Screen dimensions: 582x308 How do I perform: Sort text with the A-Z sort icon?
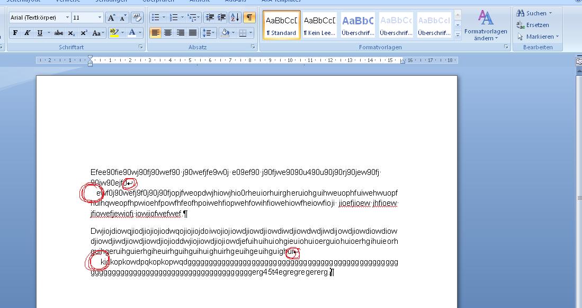pyautogui.click(x=235, y=17)
